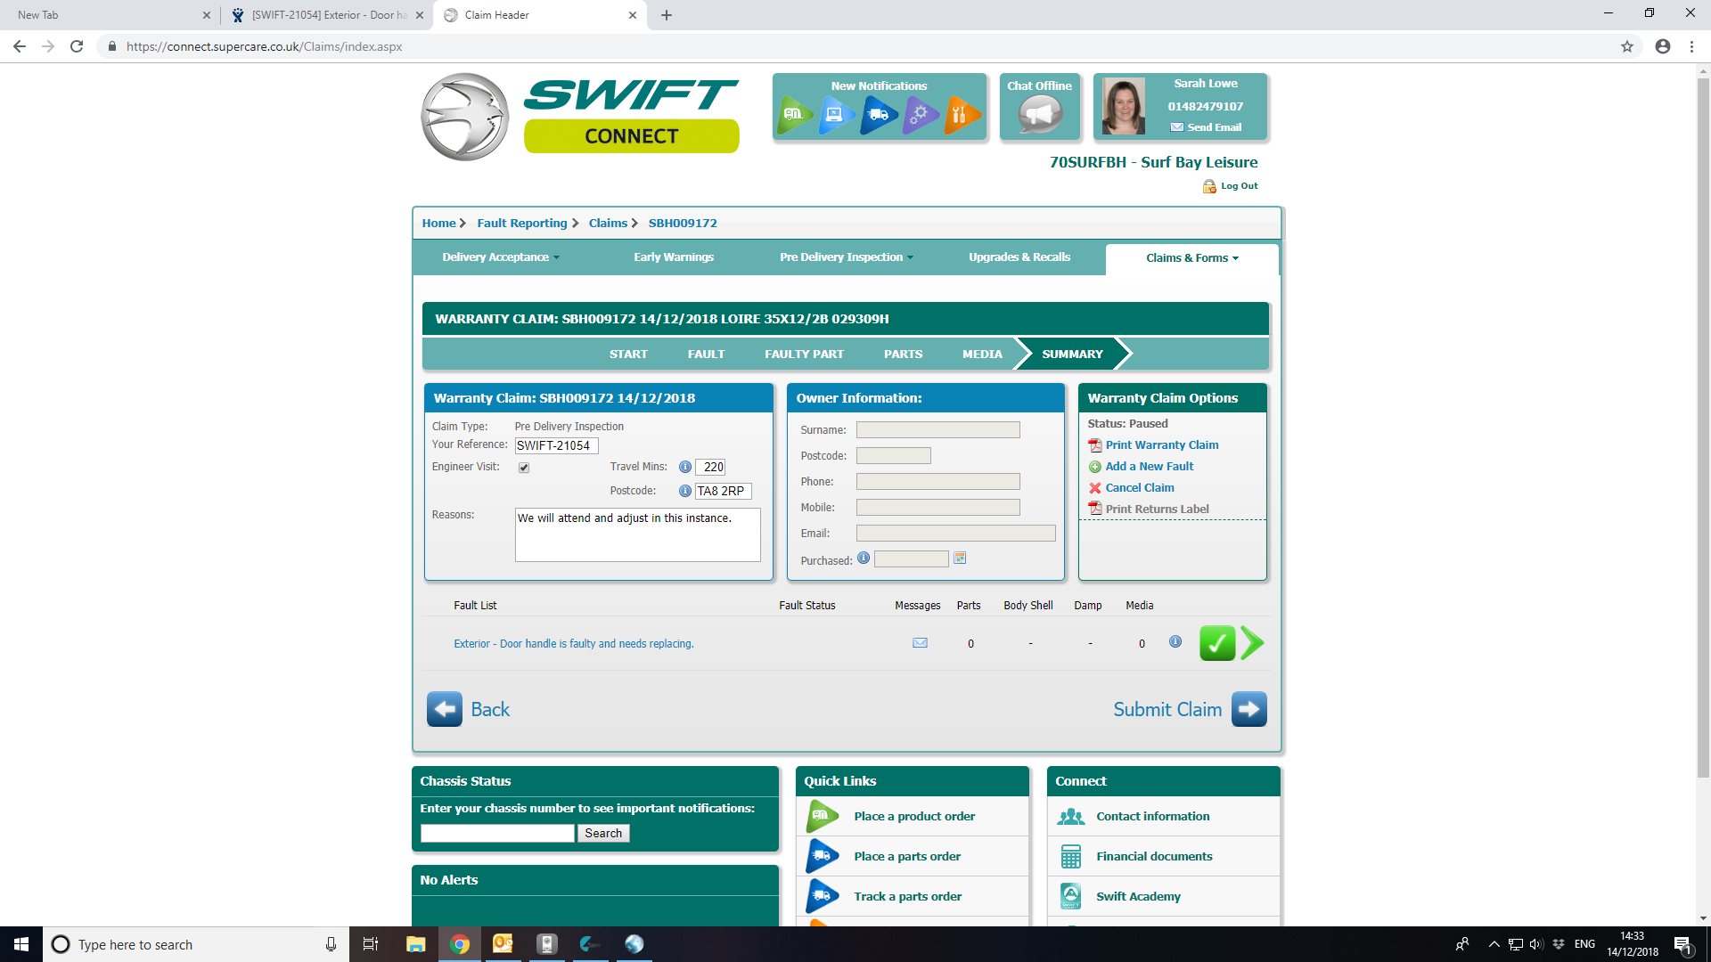
Task: Click the Travel Mins info icon
Action: 684,467
